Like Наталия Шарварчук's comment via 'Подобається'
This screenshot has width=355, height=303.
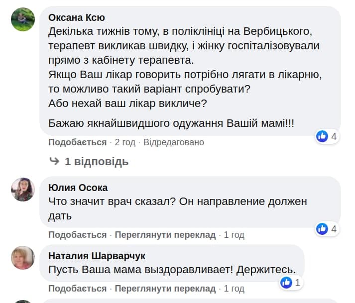coord(77,289)
